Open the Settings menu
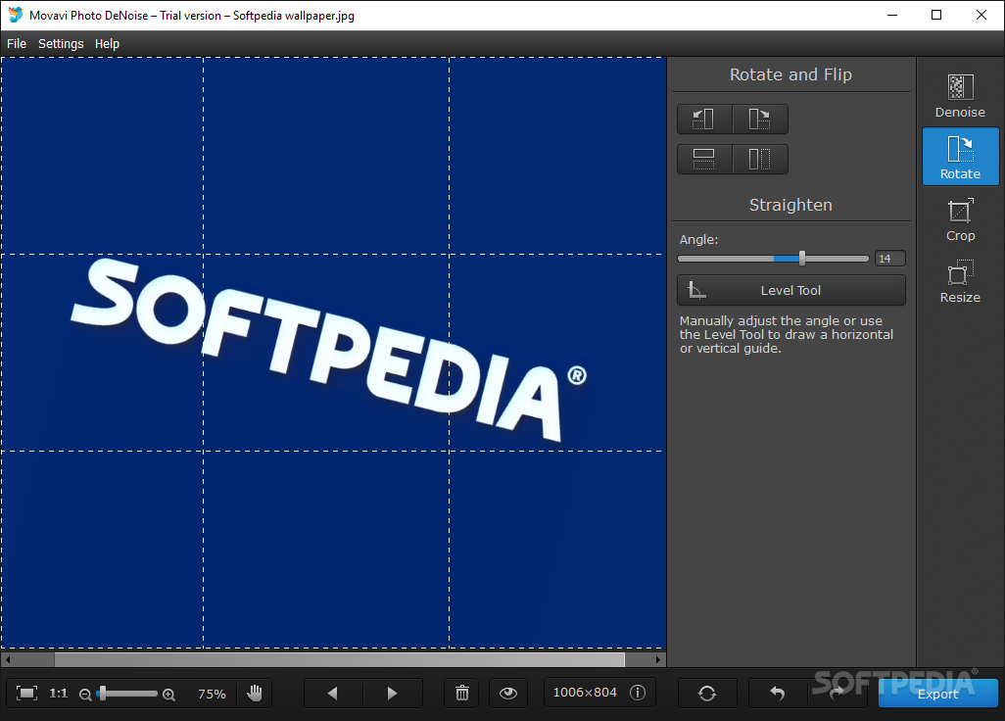 coord(61,43)
